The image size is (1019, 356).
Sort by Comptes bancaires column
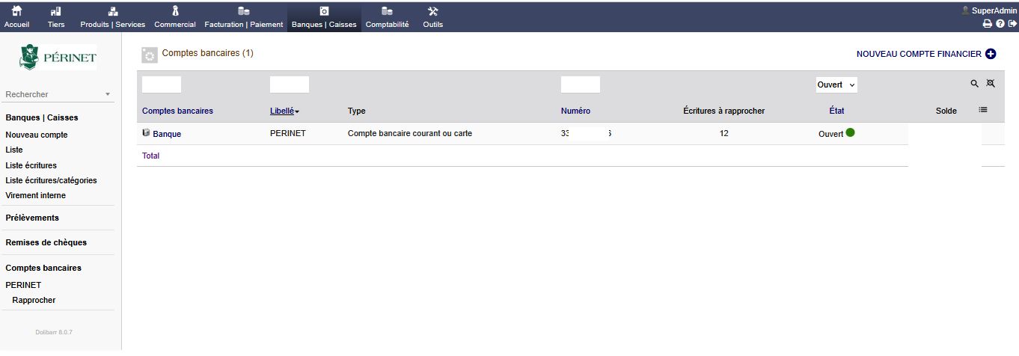[x=177, y=111]
